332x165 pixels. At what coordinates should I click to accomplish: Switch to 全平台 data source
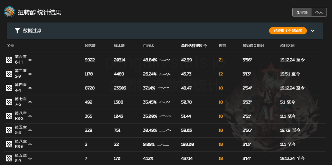click(302, 12)
